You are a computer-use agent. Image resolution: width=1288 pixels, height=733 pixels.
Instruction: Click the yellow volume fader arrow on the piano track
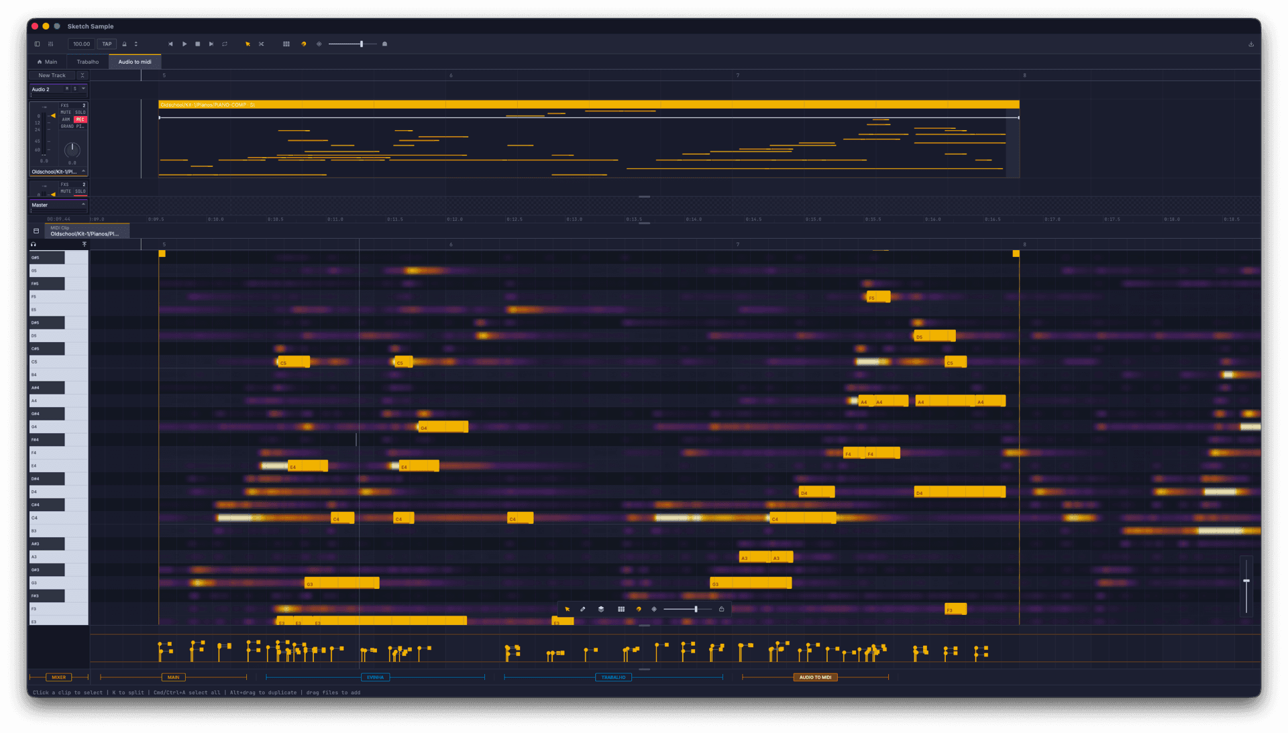tap(53, 115)
